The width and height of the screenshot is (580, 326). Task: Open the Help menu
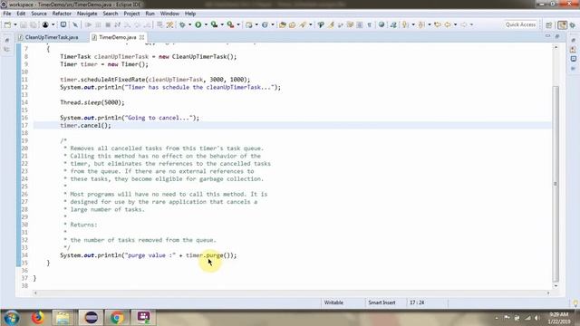pos(190,14)
